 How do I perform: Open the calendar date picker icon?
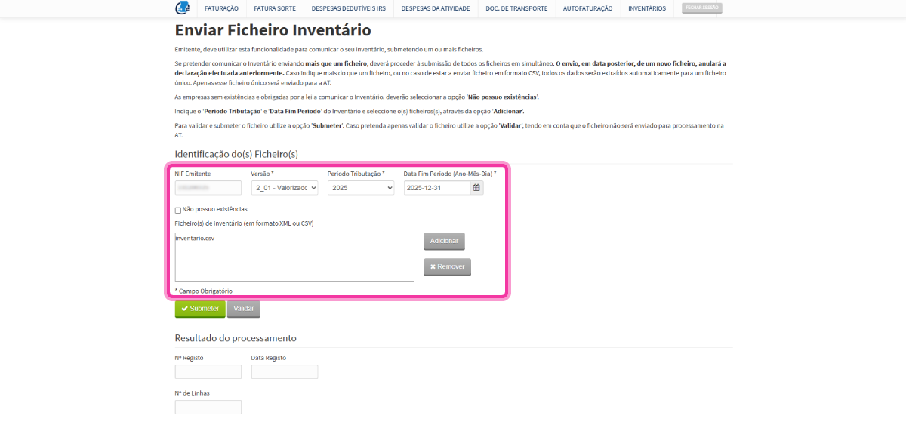476,188
